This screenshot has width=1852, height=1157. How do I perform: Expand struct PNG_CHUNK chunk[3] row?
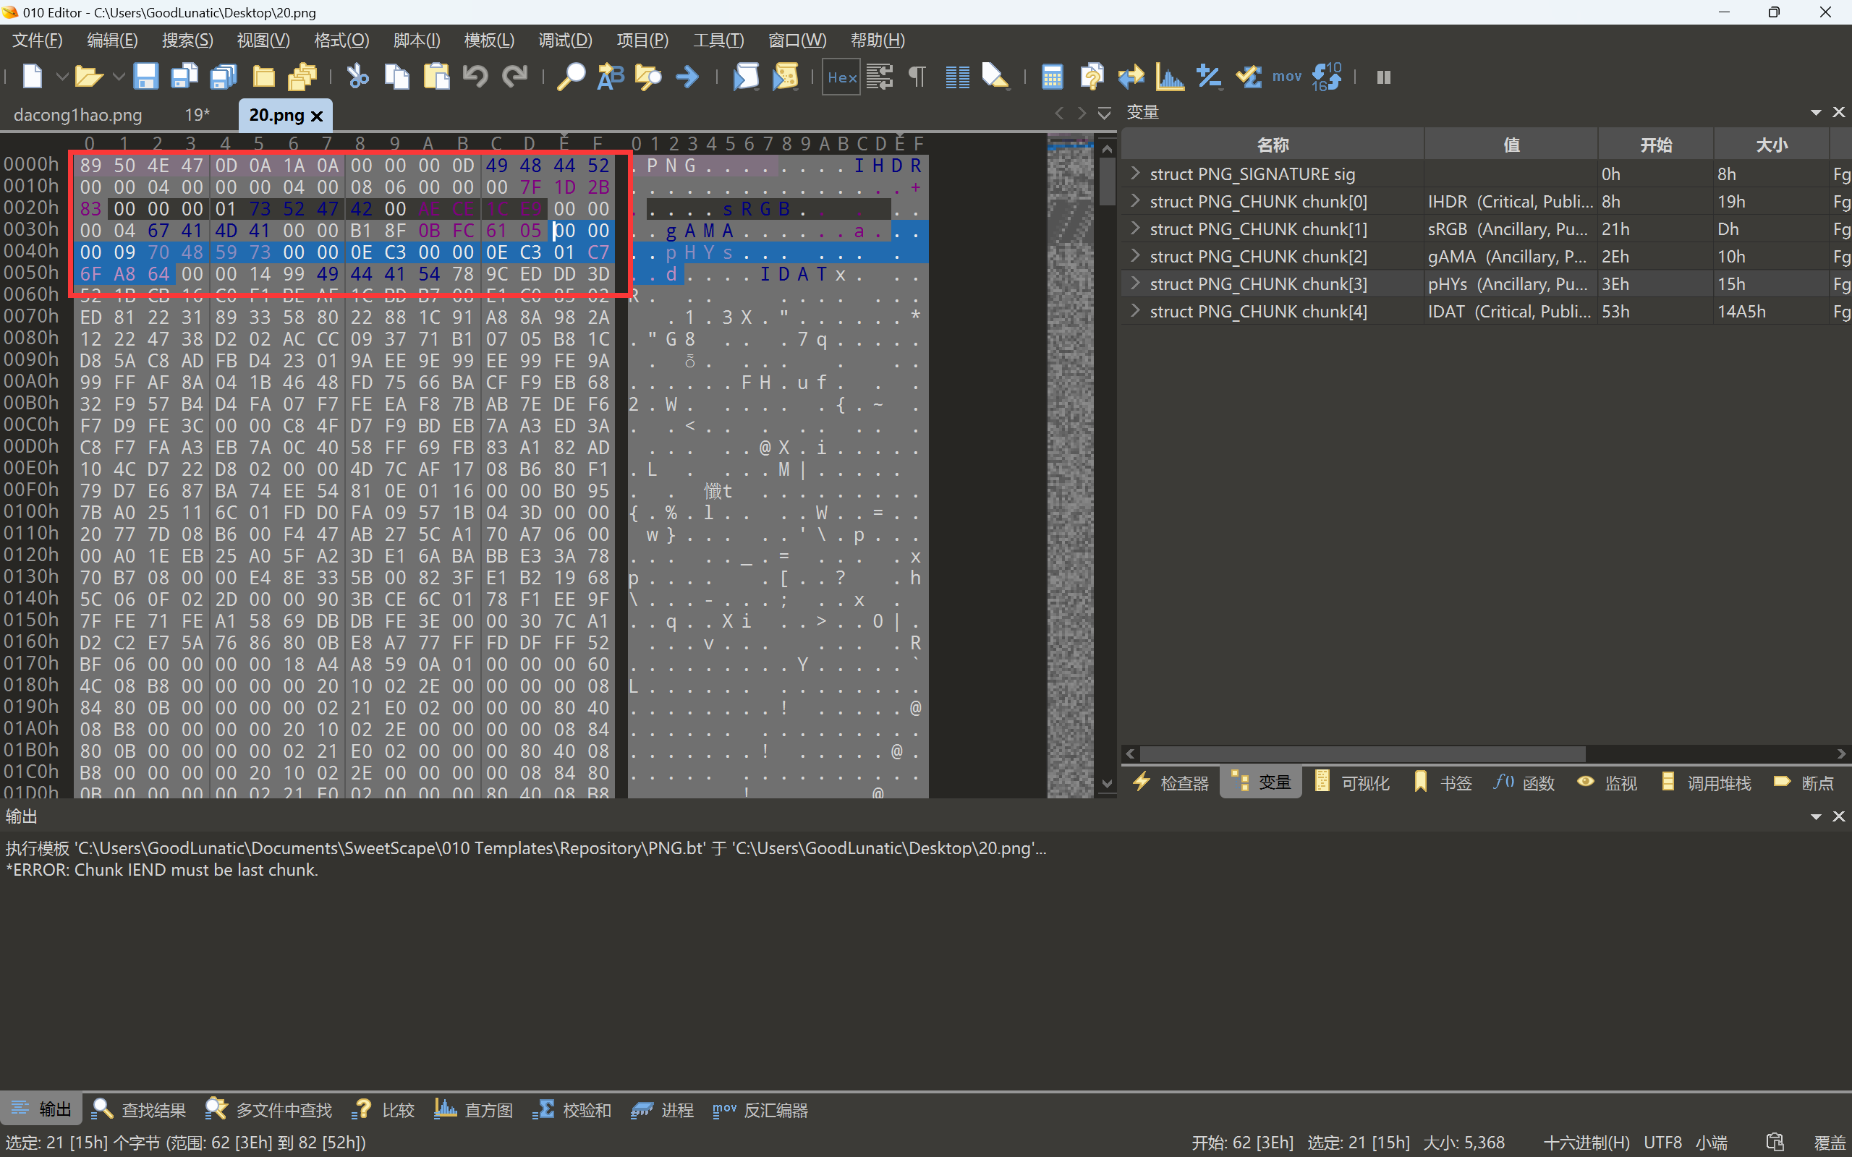click(1135, 284)
